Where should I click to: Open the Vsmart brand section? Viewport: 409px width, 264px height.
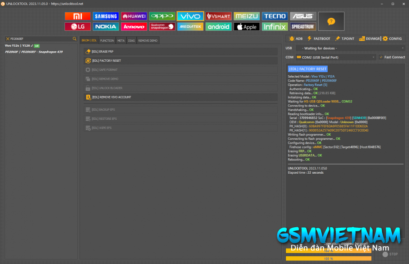tap(218, 16)
